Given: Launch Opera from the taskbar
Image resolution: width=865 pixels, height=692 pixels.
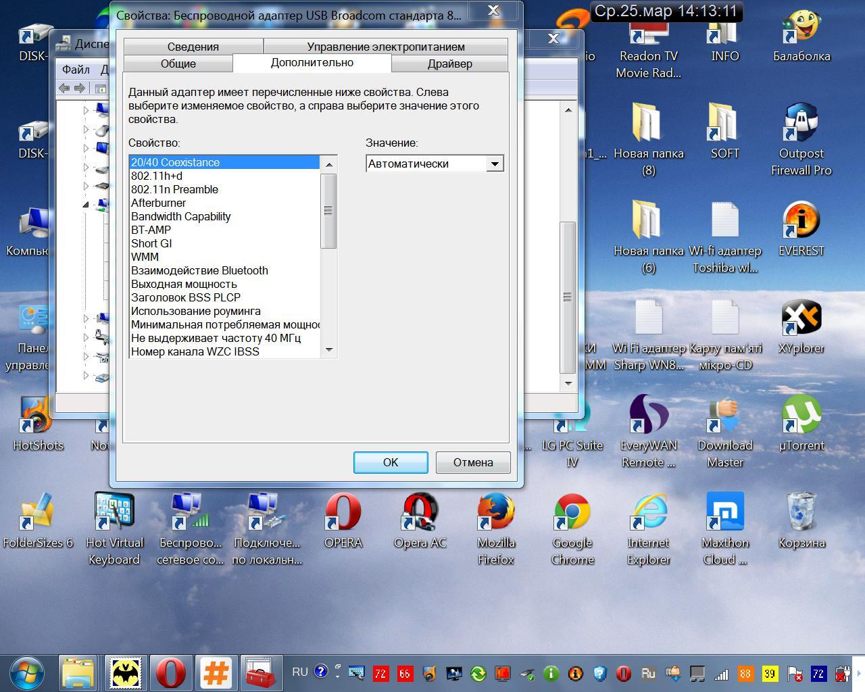Looking at the screenshot, I should [x=171, y=673].
